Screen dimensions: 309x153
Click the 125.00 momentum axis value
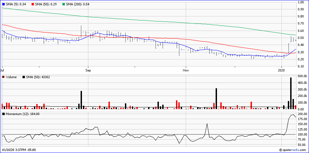pos(302,130)
